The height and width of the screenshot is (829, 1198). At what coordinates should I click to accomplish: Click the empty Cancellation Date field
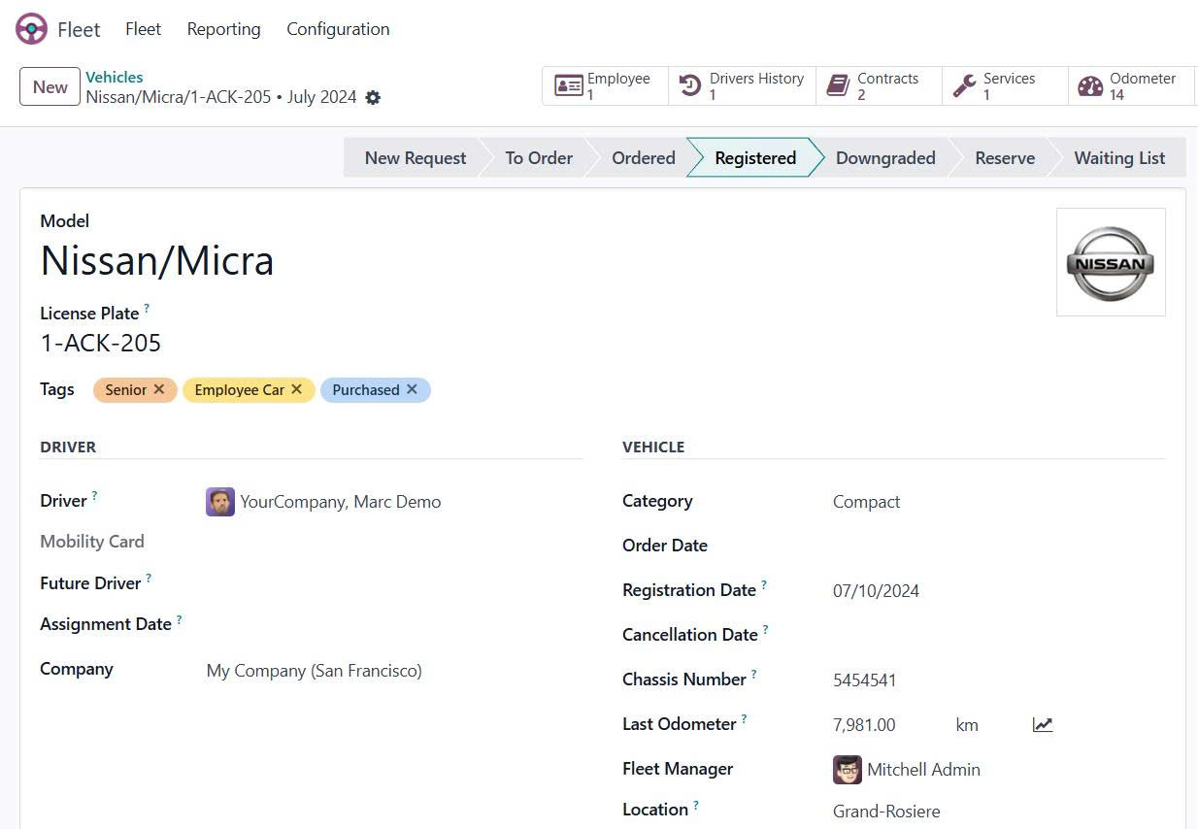coord(998,635)
